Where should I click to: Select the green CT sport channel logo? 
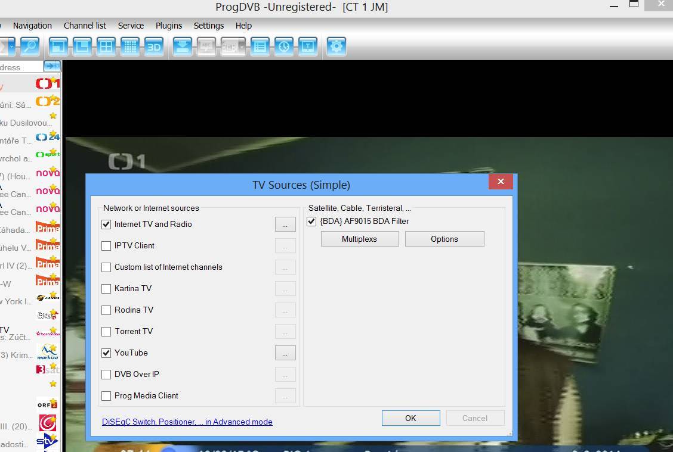click(48, 154)
